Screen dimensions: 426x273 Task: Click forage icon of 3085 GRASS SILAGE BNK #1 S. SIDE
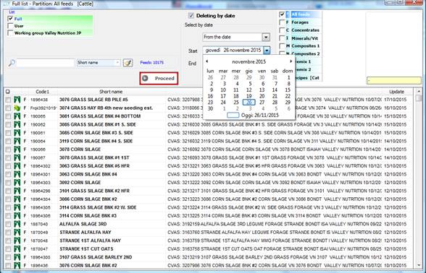[x=17, y=124]
